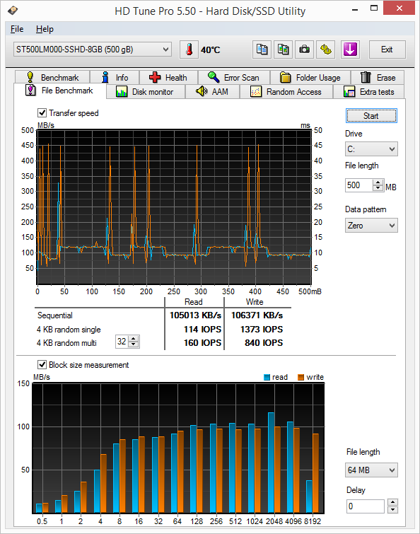Click the Info tab blue icon
The height and width of the screenshot is (534, 420).
click(x=105, y=77)
